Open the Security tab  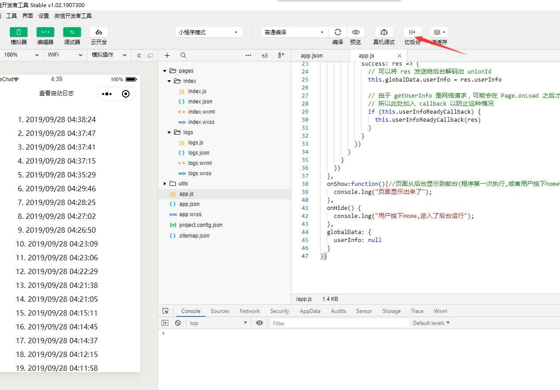[x=280, y=311]
